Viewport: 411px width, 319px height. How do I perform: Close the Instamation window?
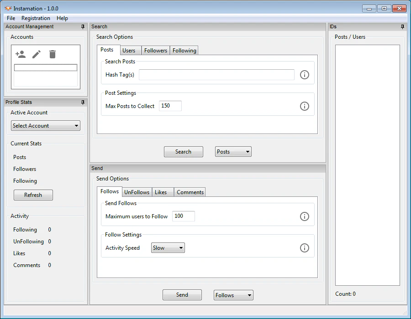coord(399,9)
